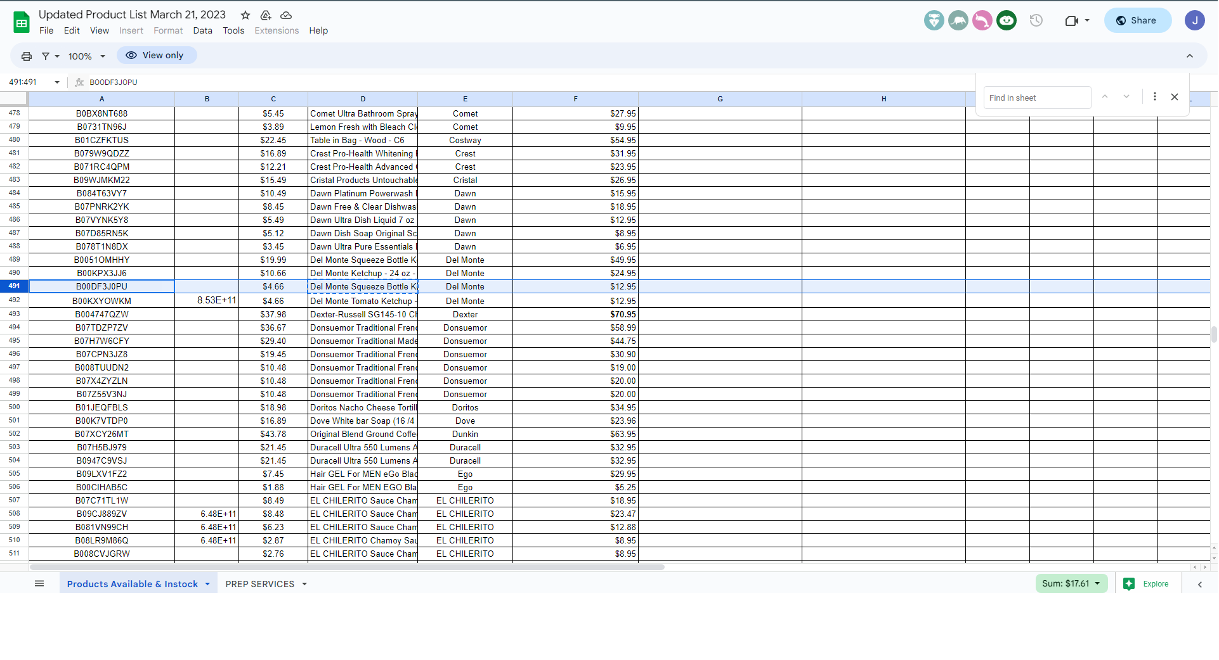Open the zoom 100% dropdown

coord(87,56)
